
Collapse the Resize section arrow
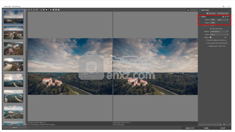[x=200, y=16]
